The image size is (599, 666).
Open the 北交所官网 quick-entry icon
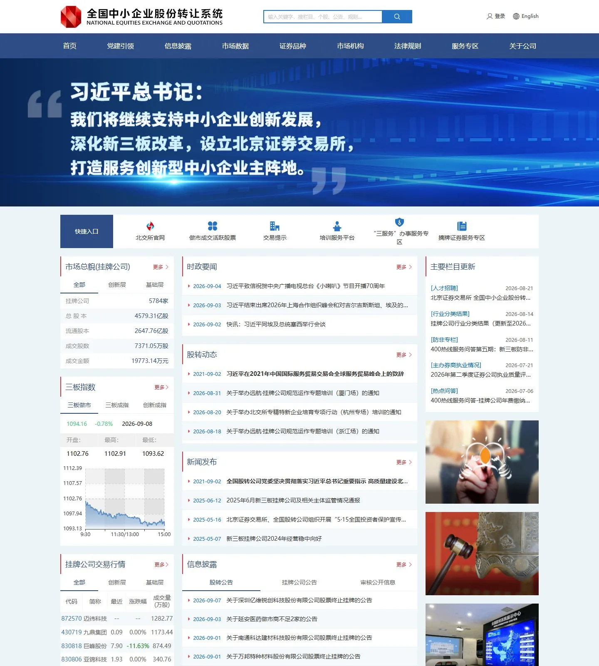point(150,226)
